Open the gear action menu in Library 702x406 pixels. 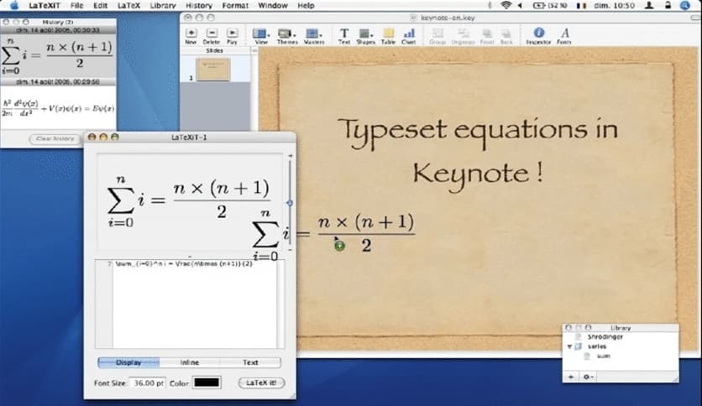point(588,377)
